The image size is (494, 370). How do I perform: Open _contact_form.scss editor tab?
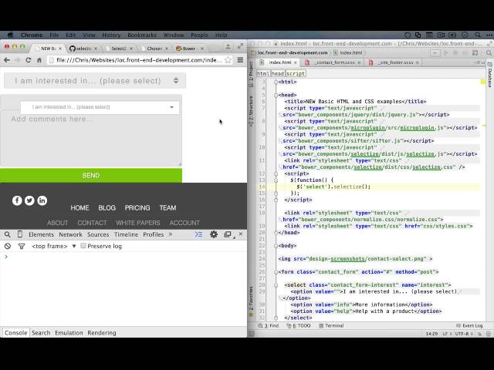(333, 62)
